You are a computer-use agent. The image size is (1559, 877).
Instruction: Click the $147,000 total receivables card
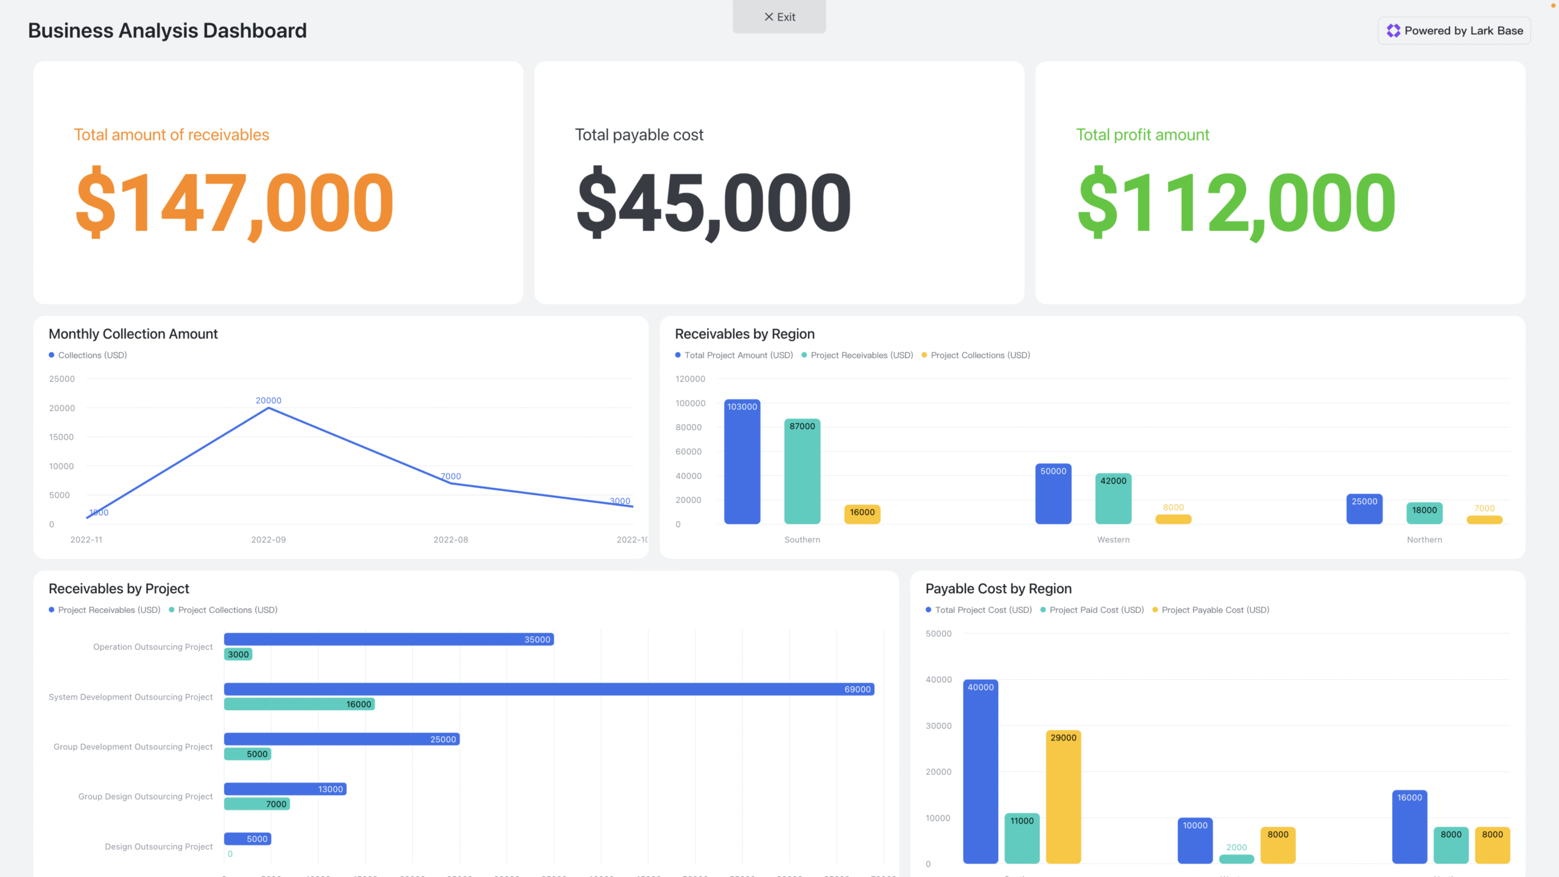278,183
